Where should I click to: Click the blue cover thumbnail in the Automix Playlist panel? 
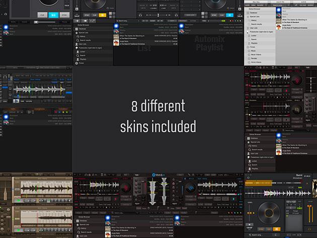click(181, 26)
